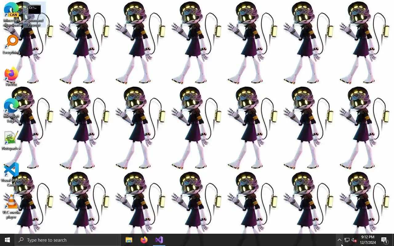Launch Firefox from the taskbar

pos(144,240)
